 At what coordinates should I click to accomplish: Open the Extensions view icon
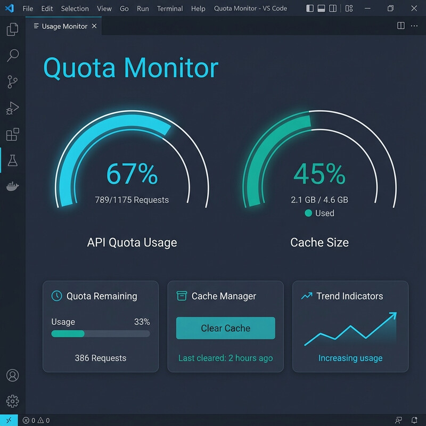tap(12, 134)
